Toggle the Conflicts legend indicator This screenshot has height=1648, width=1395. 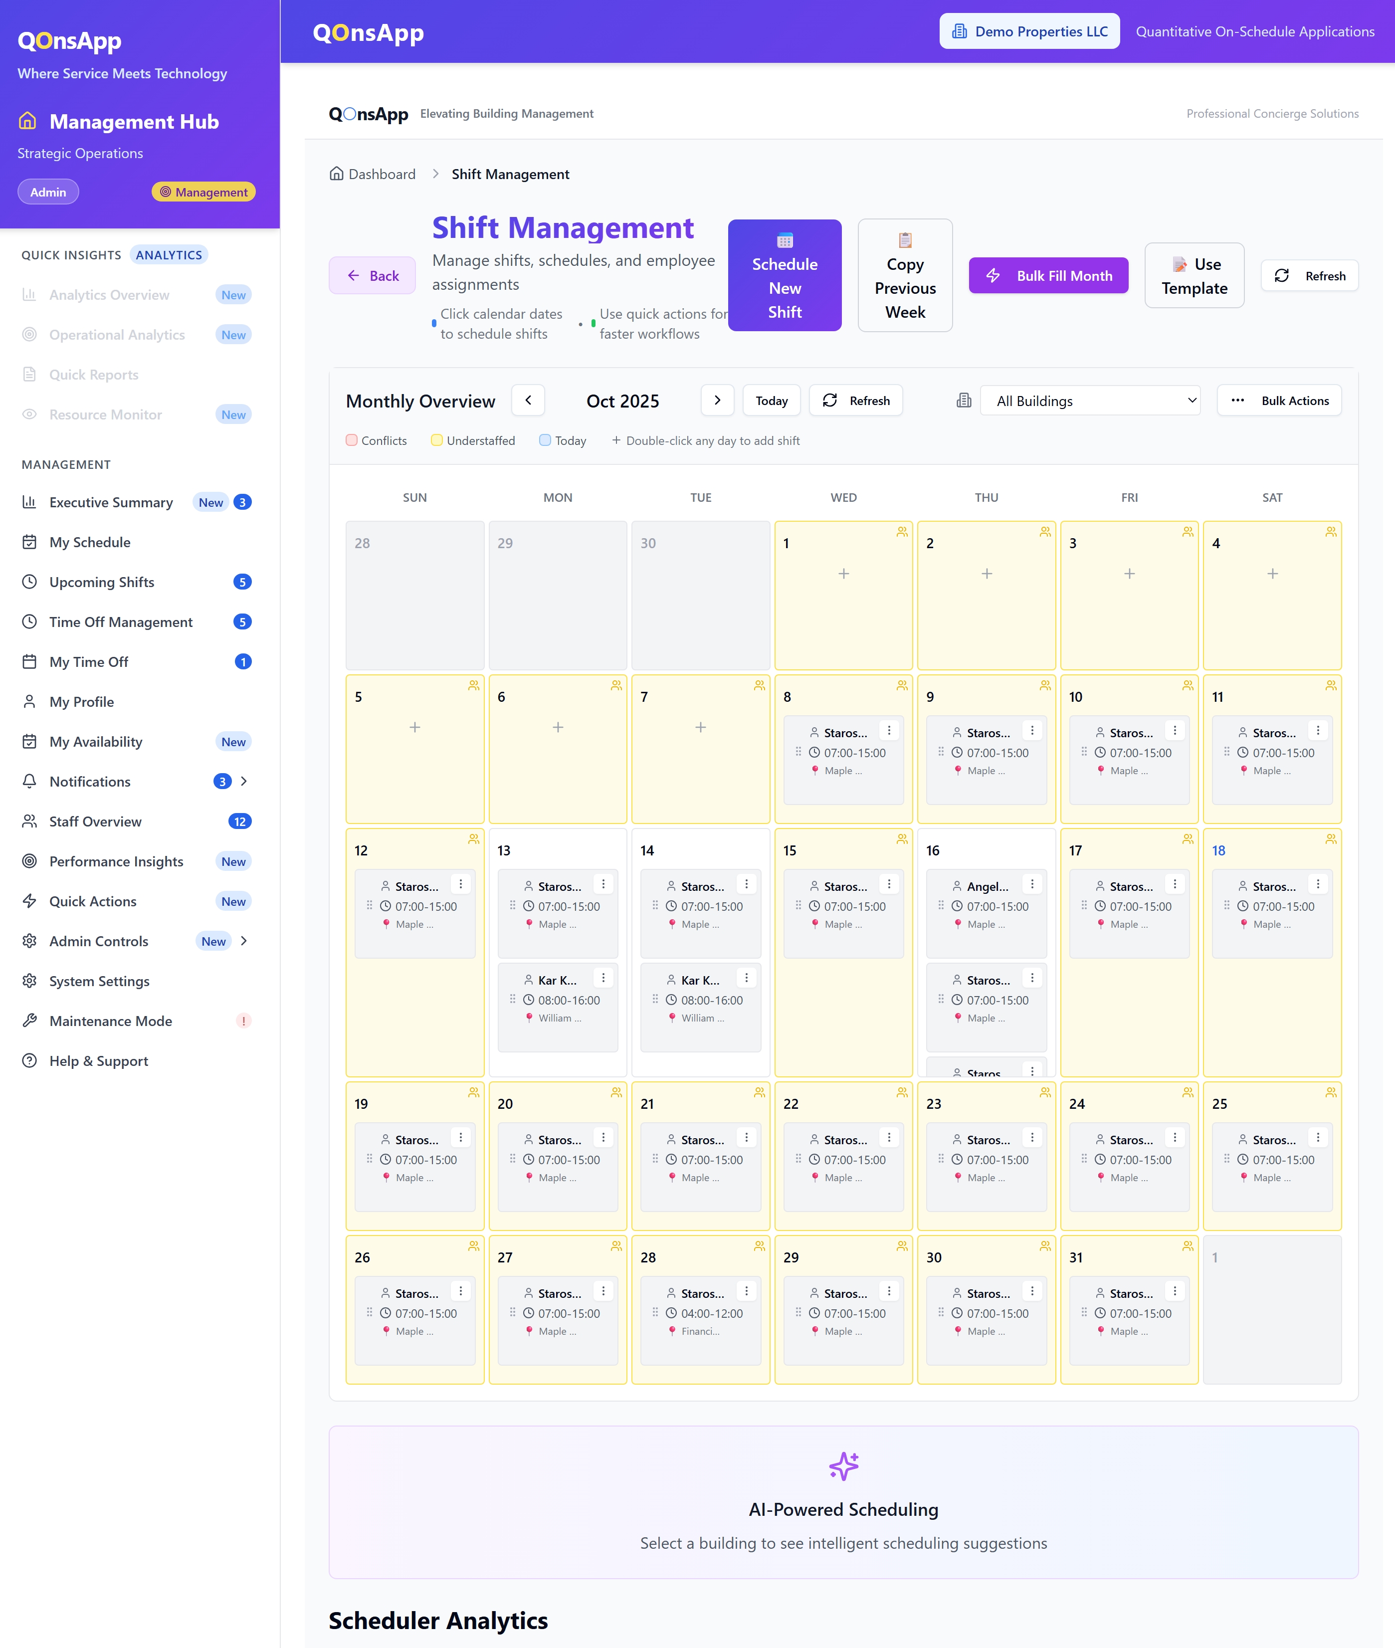point(351,440)
